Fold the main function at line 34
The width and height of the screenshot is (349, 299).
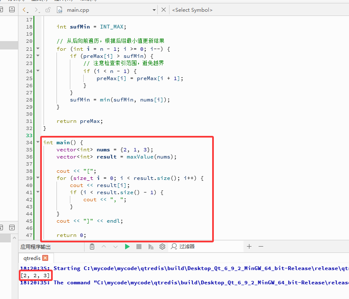(x=38, y=142)
